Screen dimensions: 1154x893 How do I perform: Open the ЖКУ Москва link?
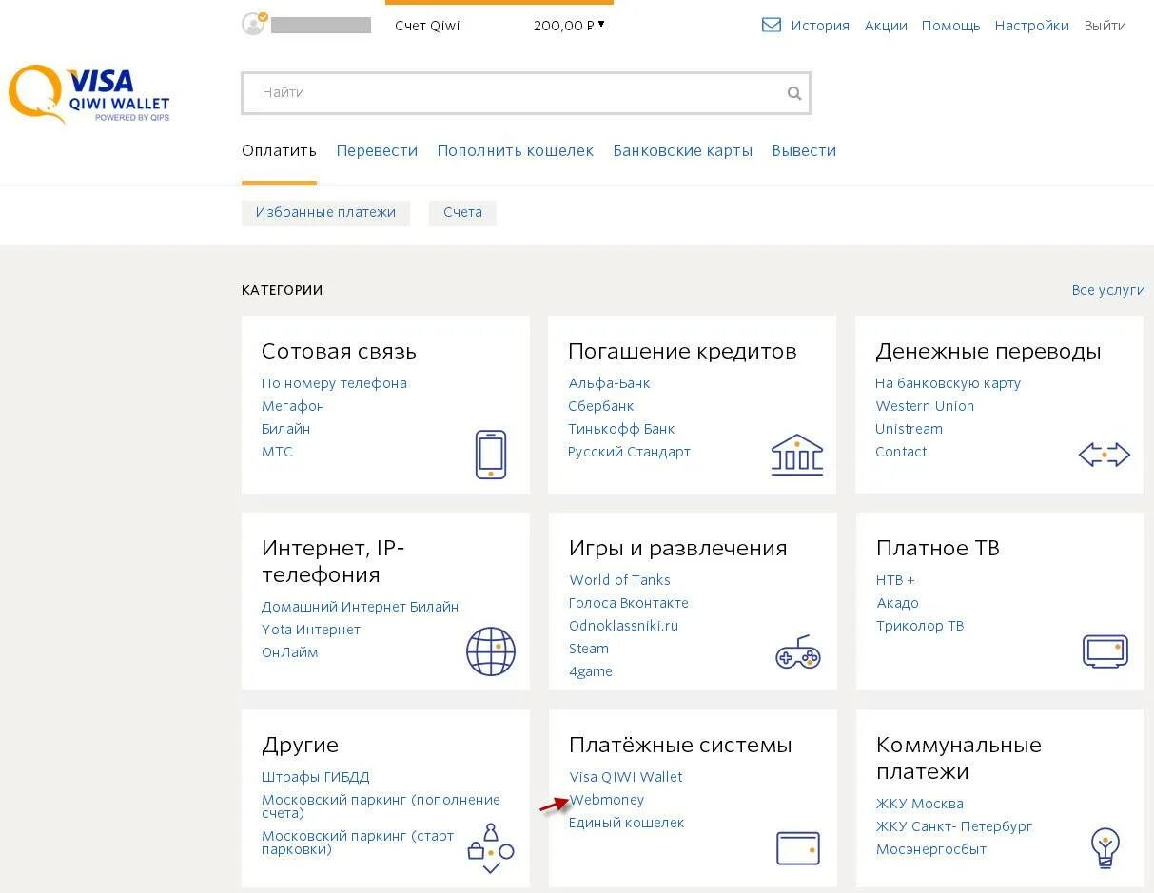920,804
